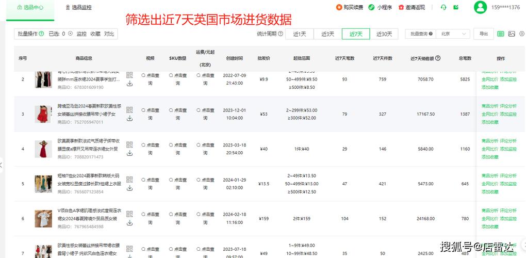Show QR code for product ID 708820171473
This screenshot has width=526, height=258.
coord(129,144)
